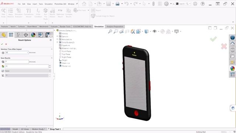This screenshot has width=236, height=133.
Task: Click the number of plots field
Action: [27, 66]
